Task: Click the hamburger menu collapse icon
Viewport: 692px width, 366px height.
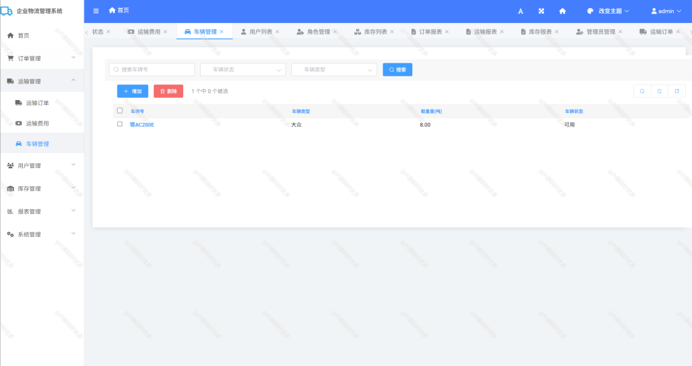Action: coord(96,11)
